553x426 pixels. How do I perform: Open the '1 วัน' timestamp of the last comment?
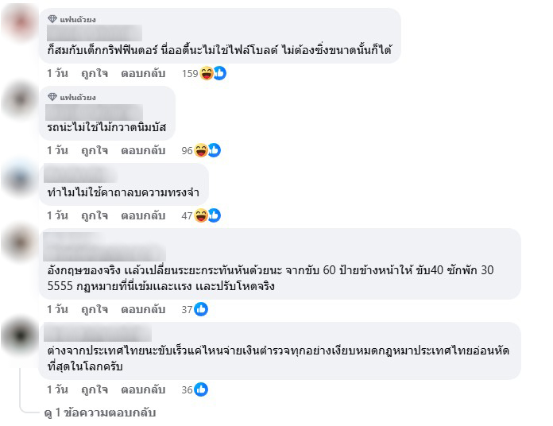(57, 389)
